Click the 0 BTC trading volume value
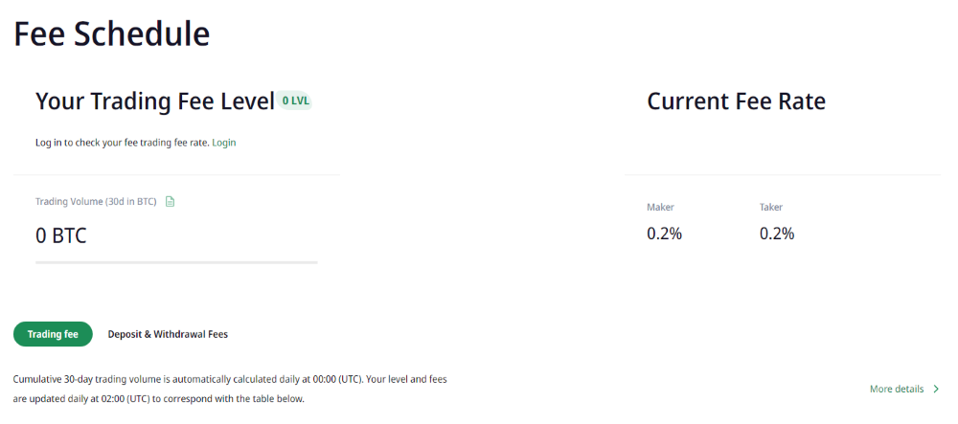Image resolution: width=958 pixels, height=424 pixels. 61,235
